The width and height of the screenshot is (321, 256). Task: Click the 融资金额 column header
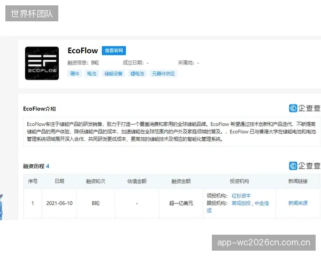(181, 181)
